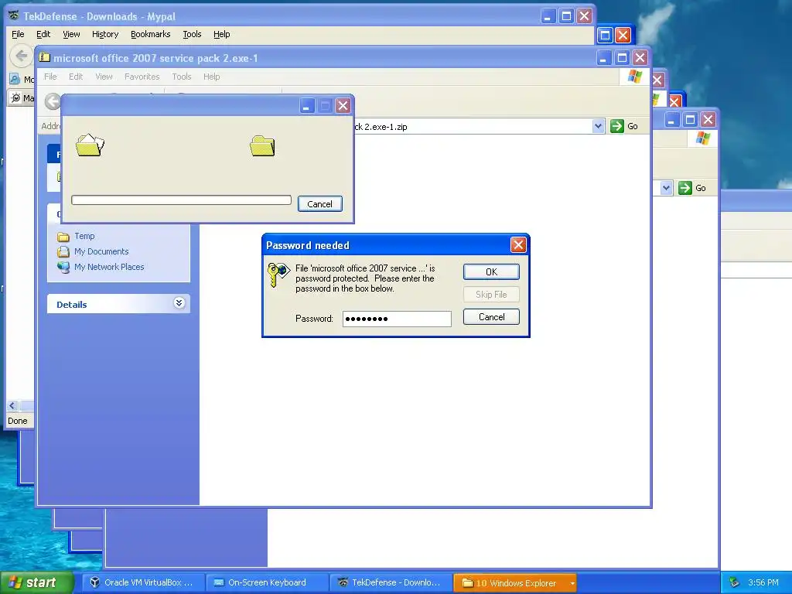Close the Password needed dialog
The image size is (792, 594).
[x=518, y=245]
